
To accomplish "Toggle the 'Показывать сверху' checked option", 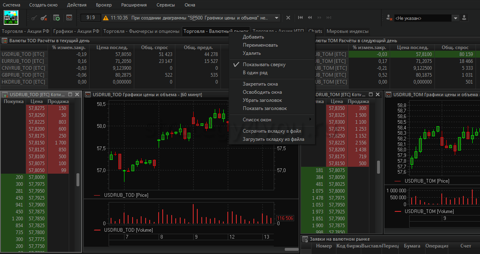I will tap(264, 65).
